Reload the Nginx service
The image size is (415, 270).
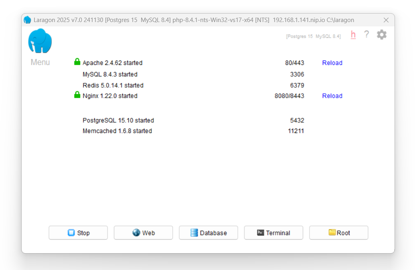(x=332, y=96)
